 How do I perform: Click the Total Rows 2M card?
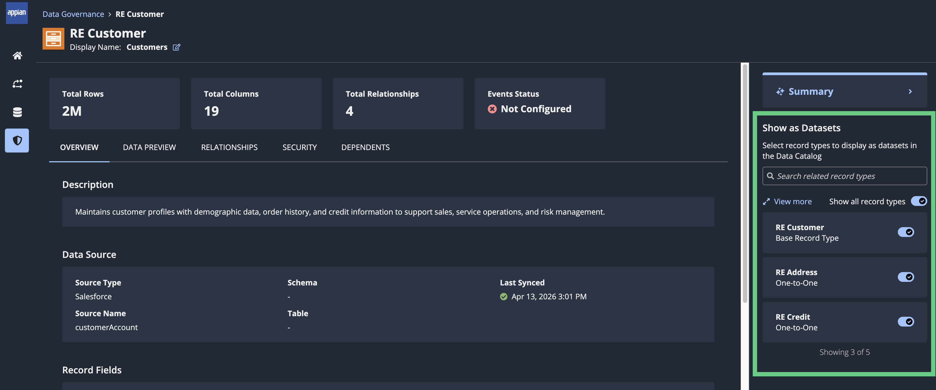[115, 104]
